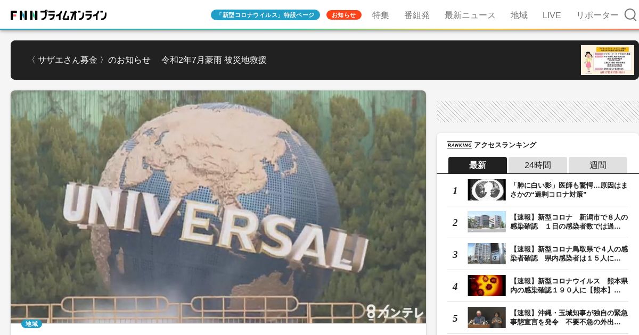
Task: Click the FNN Prime Online logo
Action: pyautogui.click(x=59, y=15)
